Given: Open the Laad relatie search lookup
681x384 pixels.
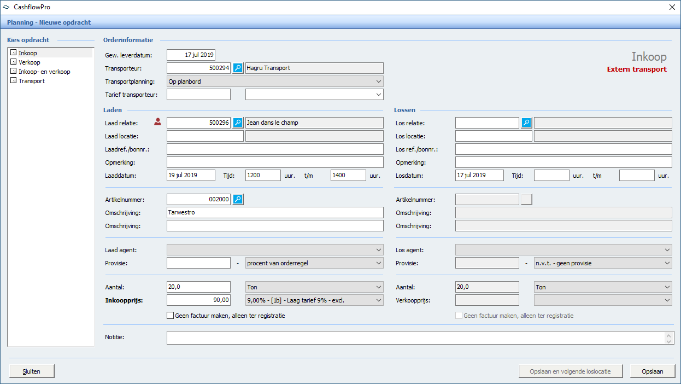Looking at the screenshot, I should click(238, 123).
